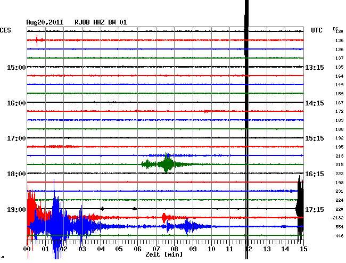Click the date label Aug20,2011
Screen dimensions: 346x263
[45, 22]
